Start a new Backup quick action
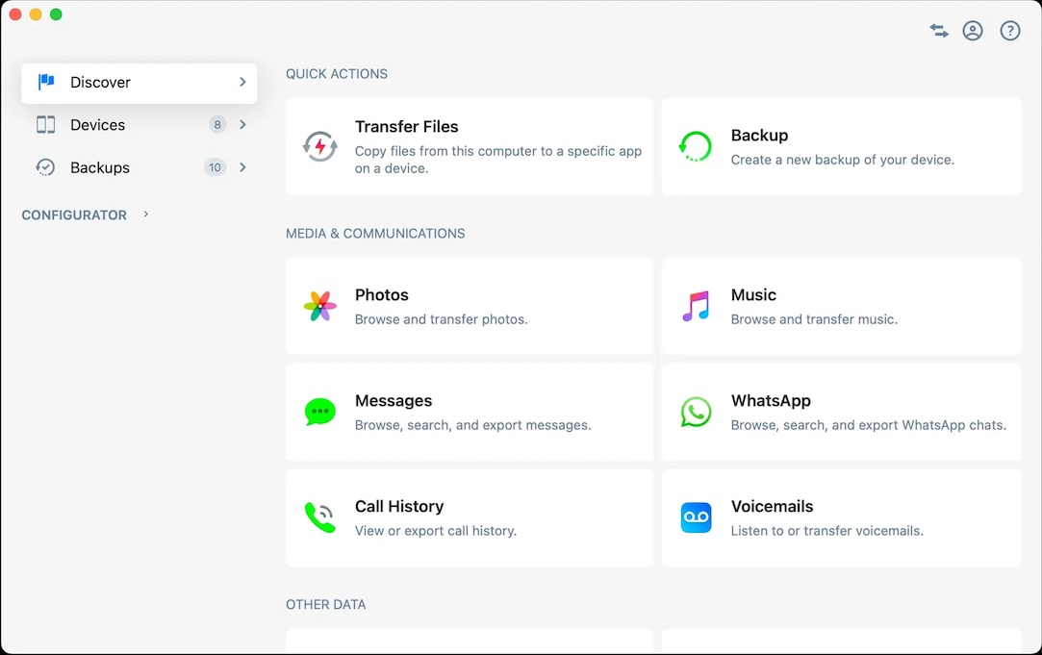Screen dimensions: 1042x655 [841, 146]
